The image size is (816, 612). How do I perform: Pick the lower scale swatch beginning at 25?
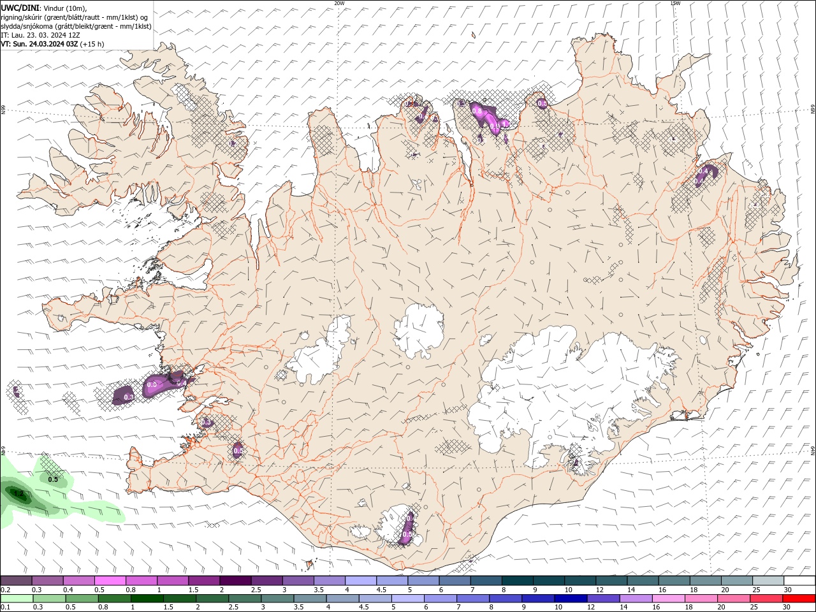(x=766, y=599)
